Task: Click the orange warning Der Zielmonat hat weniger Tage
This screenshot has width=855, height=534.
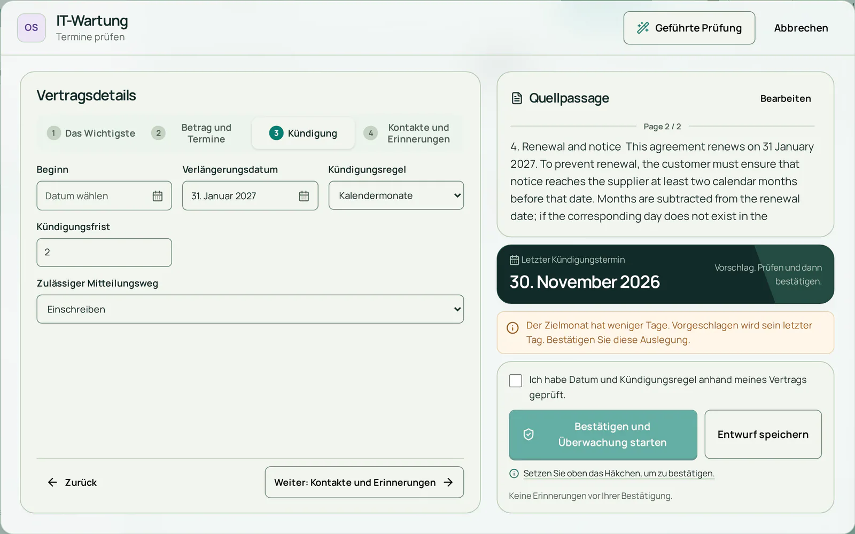Action: tap(665, 333)
